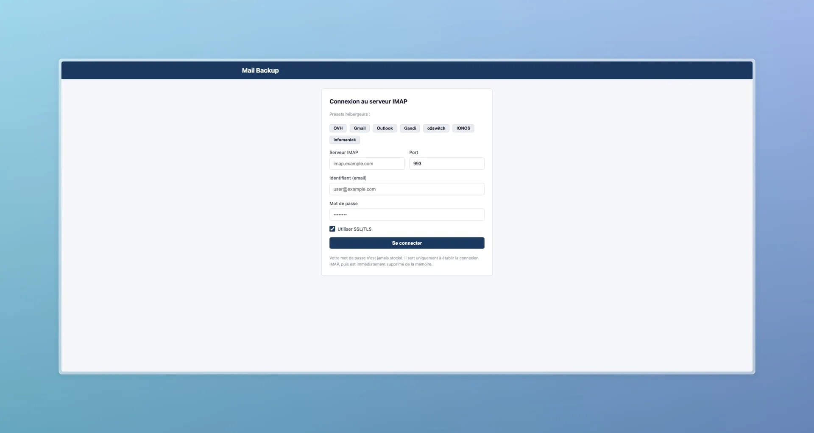This screenshot has width=814, height=433.
Task: Click the 'Utiliser SSL/TLS' label text
Action: (x=354, y=229)
